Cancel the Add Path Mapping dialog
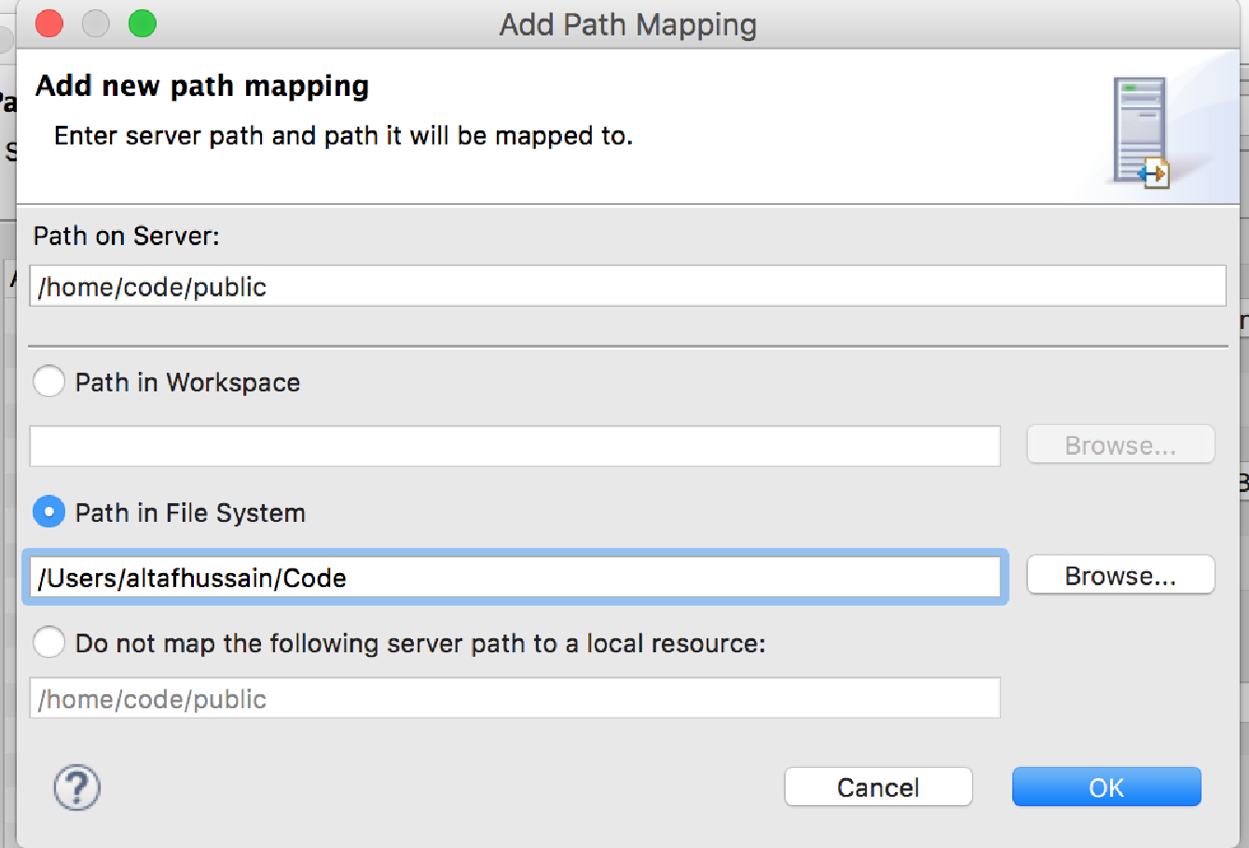1249x848 pixels. coord(878,787)
